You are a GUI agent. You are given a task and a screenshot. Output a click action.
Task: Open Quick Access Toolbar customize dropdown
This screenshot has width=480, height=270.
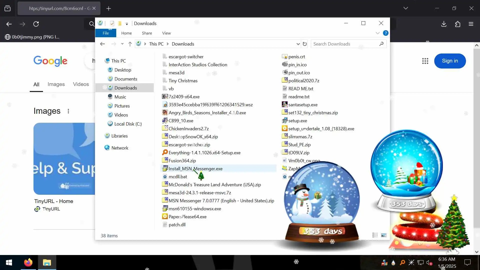(127, 24)
